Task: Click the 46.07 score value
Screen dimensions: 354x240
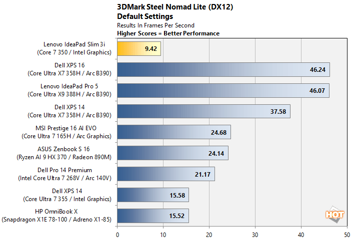Action: tap(317, 91)
